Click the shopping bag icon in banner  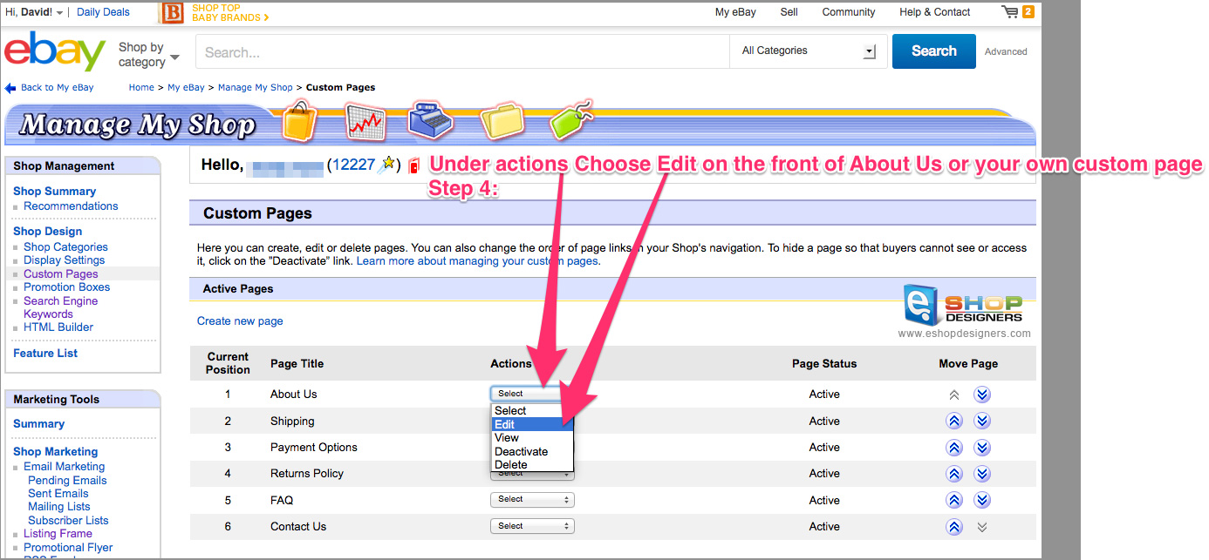(299, 121)
